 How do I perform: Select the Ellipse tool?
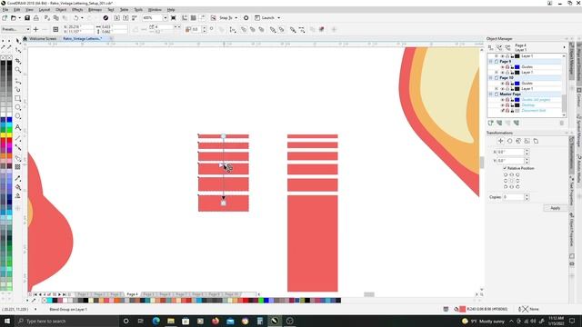pos(18,107)
